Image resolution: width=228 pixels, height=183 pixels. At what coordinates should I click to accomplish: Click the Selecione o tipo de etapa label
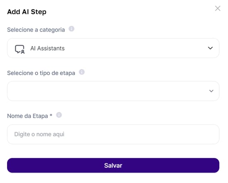(41, 73)
